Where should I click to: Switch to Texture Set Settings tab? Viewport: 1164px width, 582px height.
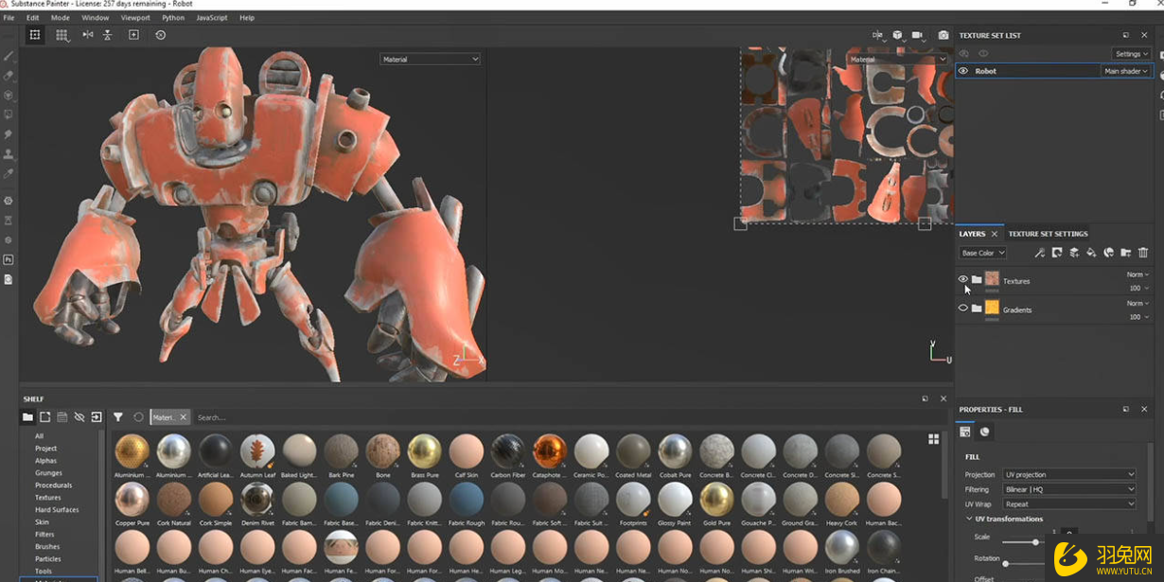1048,234
